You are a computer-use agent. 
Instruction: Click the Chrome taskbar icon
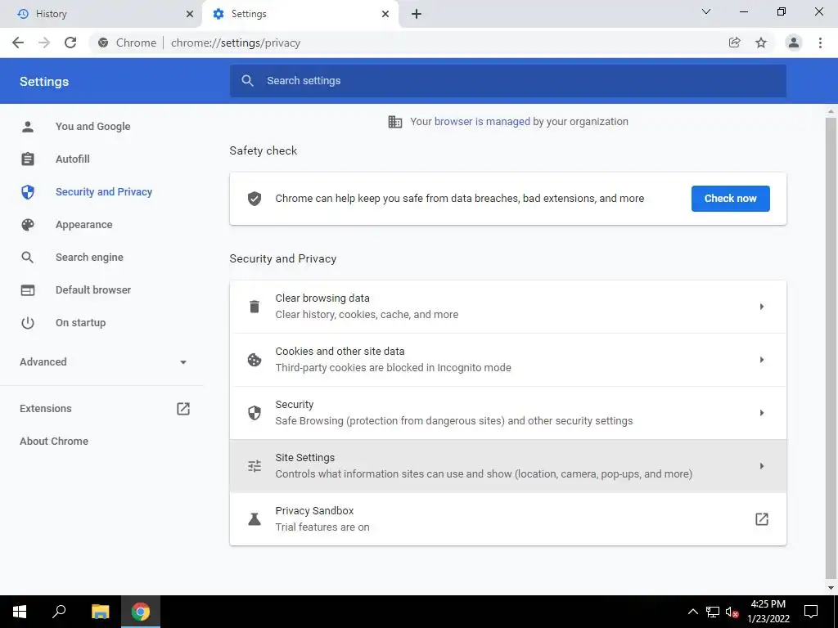coord(141,612)
